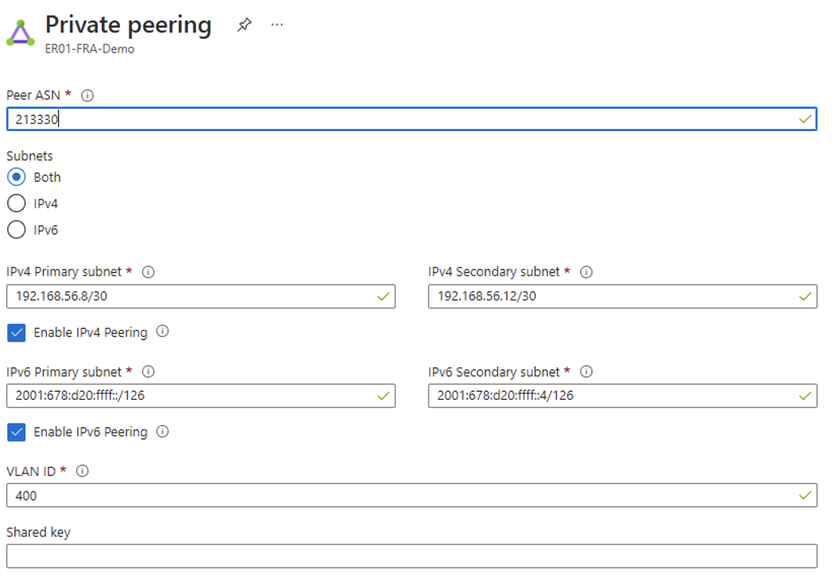Click inside the VLAN ID field
Viewport: 835px width, 578px height.
point(318,495)
